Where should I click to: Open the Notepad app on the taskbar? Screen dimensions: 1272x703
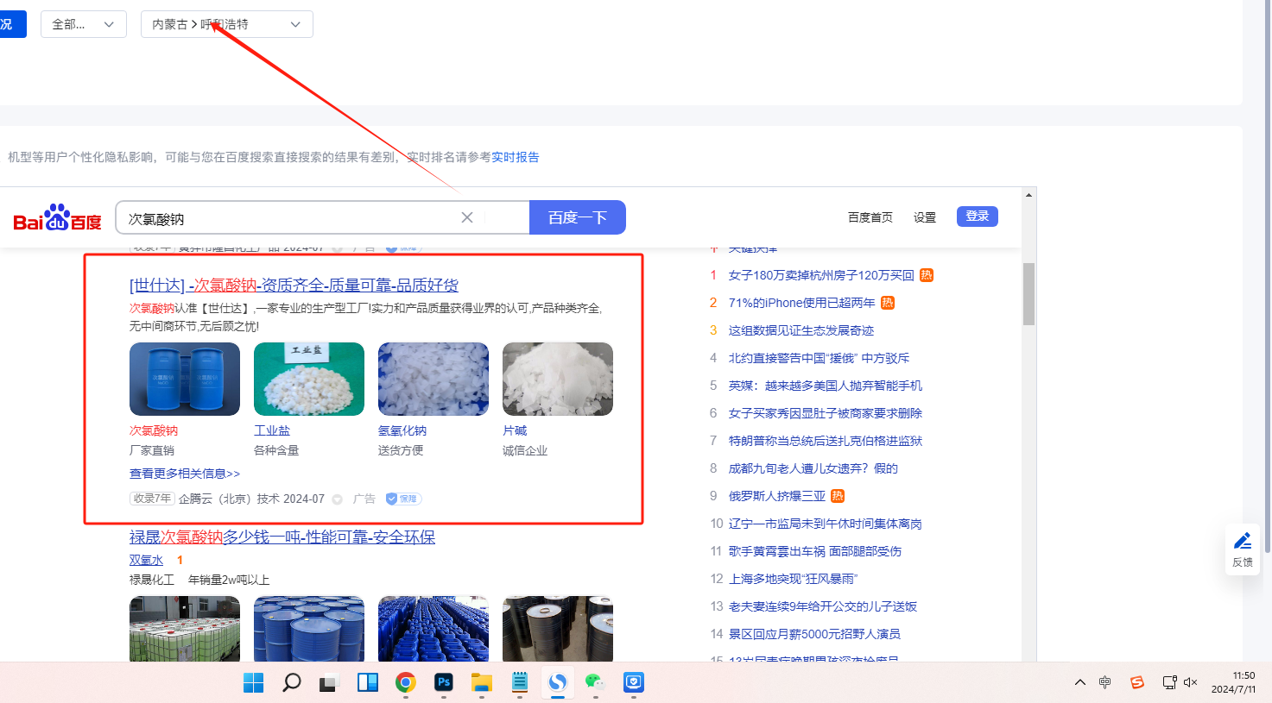pos(520,682)
